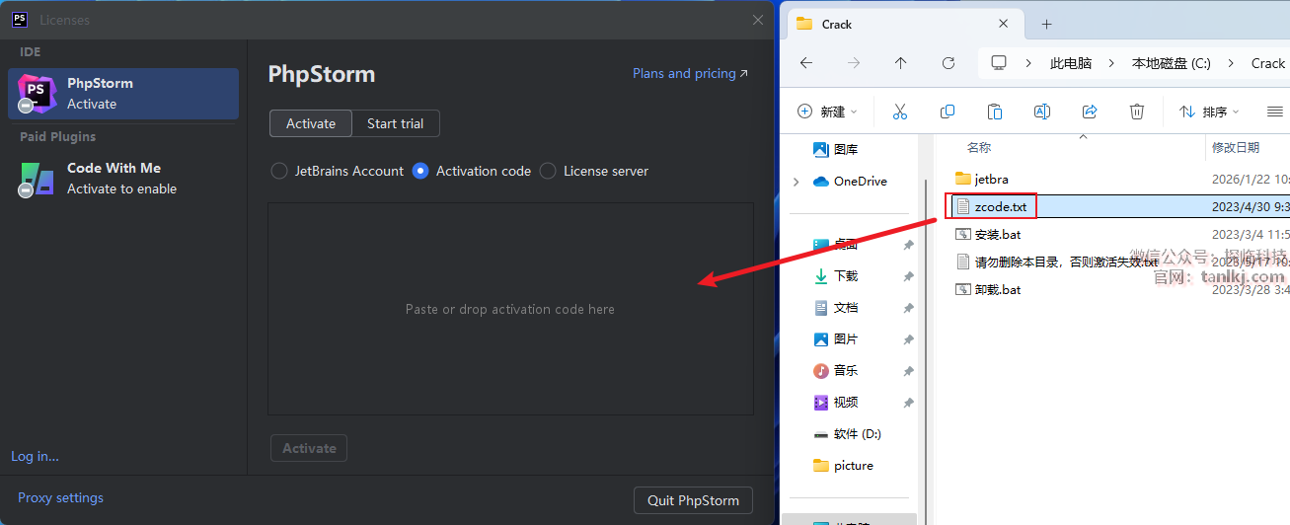Click the Share icon in Explorer toolbar
This screenshot has width=1290, height=525.
click(1090, 112)
